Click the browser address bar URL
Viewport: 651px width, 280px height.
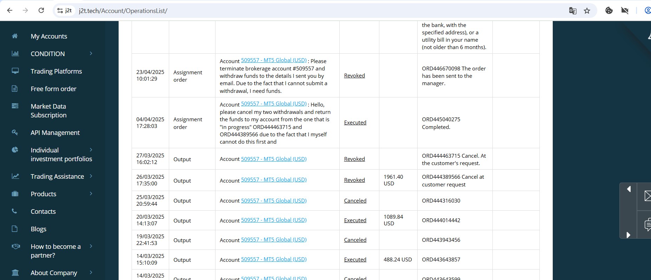pyautogui.click(x=123, y=11)
